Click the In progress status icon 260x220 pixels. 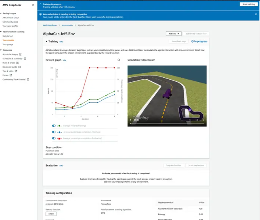192,41
